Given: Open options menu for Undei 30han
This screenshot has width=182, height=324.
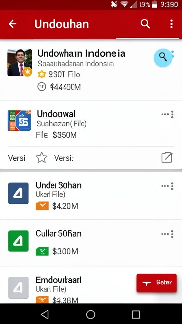Looking at the screenshot, I should pyautogui.click(x=168, y=186).
